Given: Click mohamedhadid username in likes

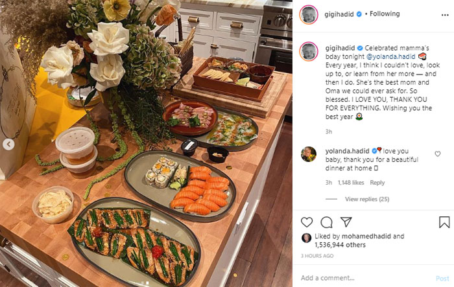Looking at the screenshot, I should point(366,236).
